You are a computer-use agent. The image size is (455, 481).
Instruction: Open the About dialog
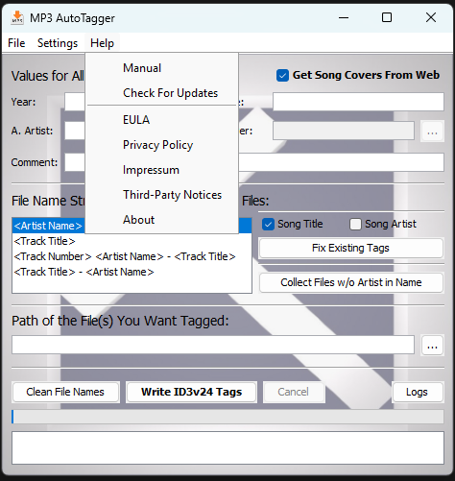pyautogui.click(x=162, y=220)
